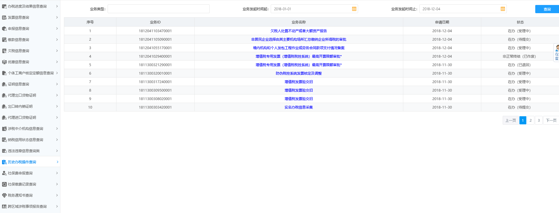Click the 缴款信息查询 sidebar icon
Image resolution: width=559 pixels, height=213 pixels.
tap(4, 40)
